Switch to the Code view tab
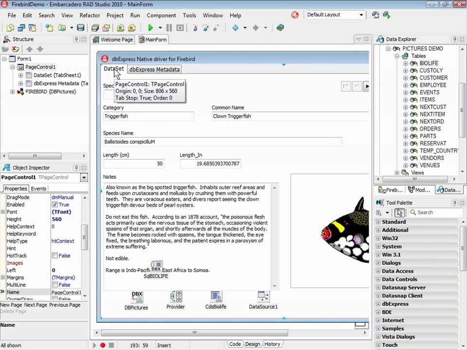467x350 pixels. point(235,344)
